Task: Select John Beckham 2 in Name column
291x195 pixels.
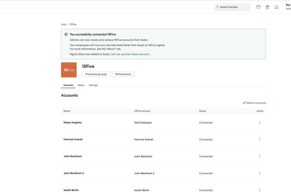Action: coord(74,173)
